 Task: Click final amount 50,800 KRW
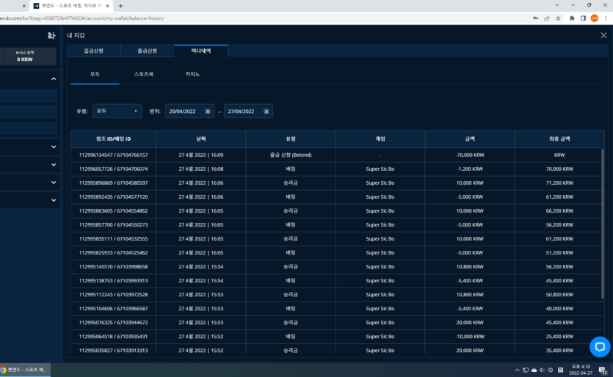(x=559, y=295)
